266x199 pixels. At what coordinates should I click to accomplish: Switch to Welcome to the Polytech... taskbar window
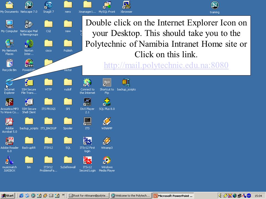click(x=131, y=196)
